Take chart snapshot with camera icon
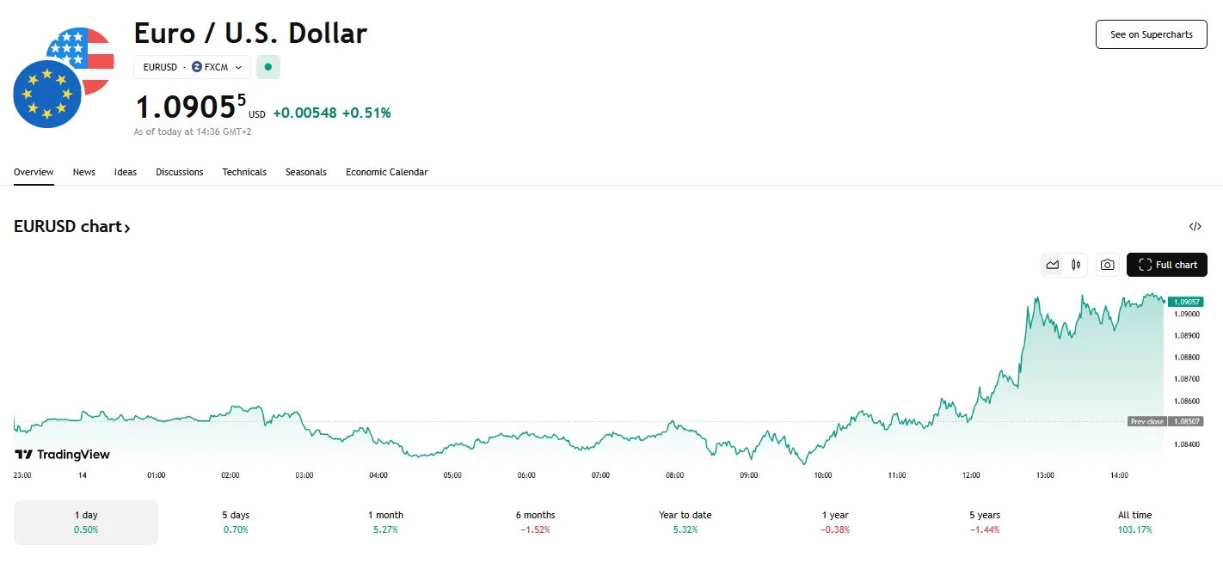Screen dimensions: 1223x563 1108,265
